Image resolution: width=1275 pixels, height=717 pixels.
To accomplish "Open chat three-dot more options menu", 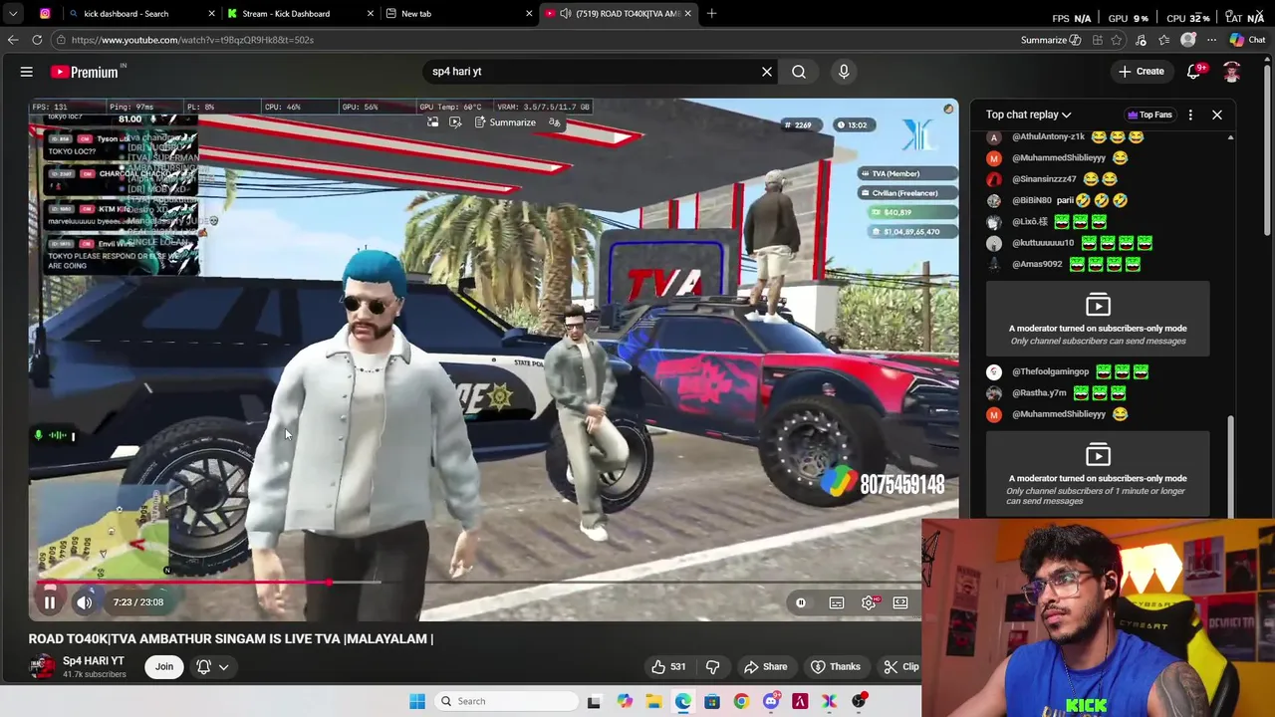I will [x=1190, y=115].
